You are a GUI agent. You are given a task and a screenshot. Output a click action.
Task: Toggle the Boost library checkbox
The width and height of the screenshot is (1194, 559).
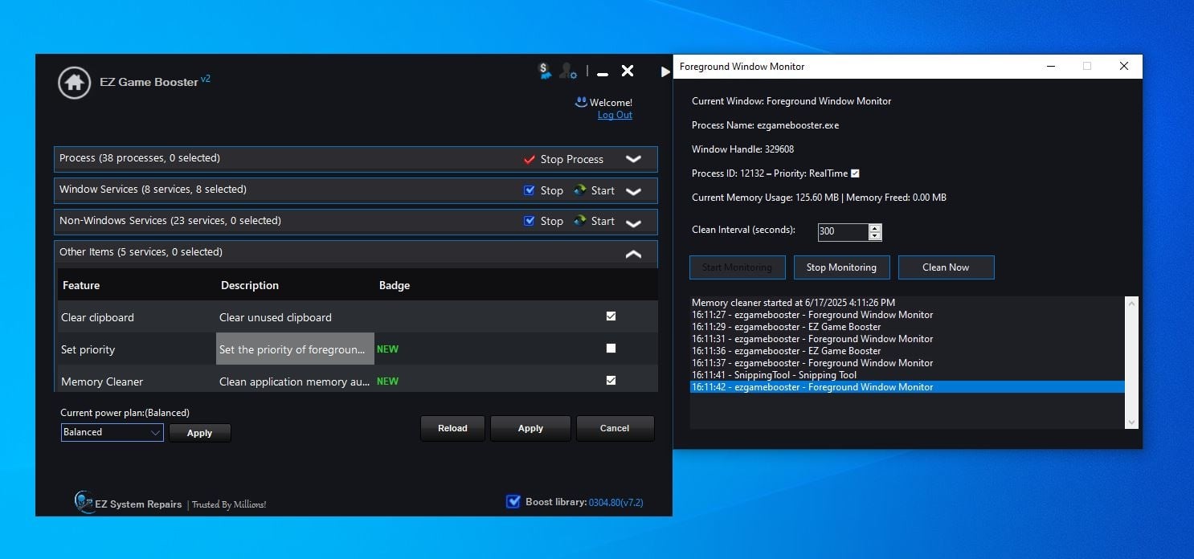pos(513,502)
